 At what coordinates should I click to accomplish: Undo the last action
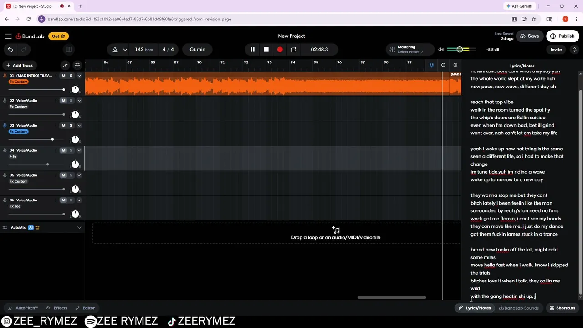pos(10,49)
